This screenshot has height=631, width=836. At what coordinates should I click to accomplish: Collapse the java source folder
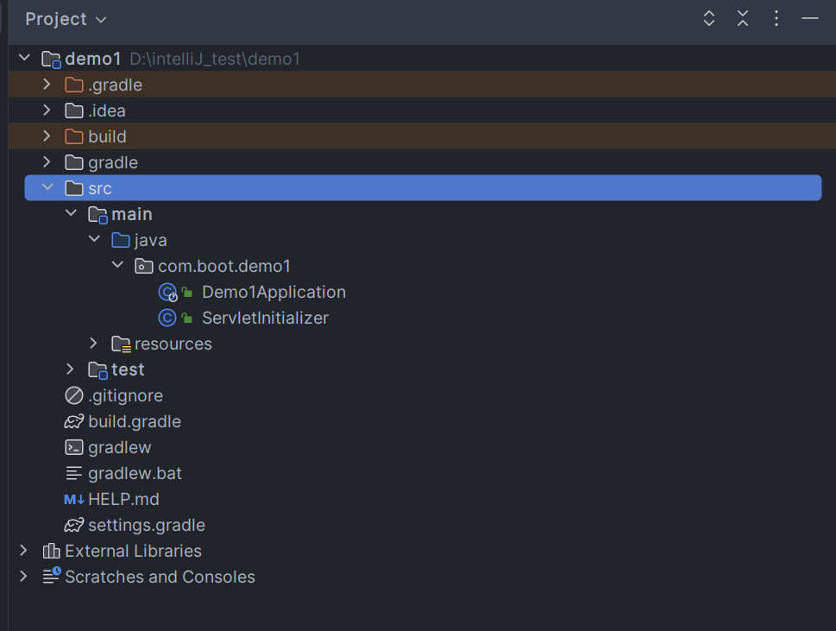point(94,239)
